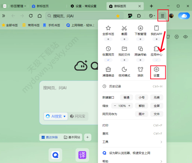Open a new 无痕 incognito window
The height and width of the screenshot is (163, 192).
click(x=156, y=97)
